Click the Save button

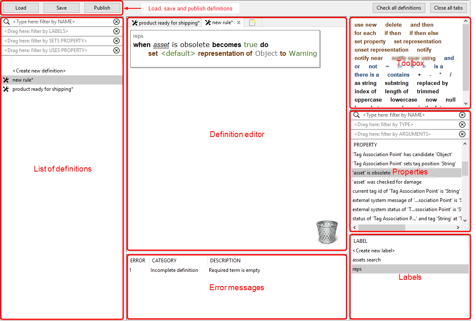61,8
